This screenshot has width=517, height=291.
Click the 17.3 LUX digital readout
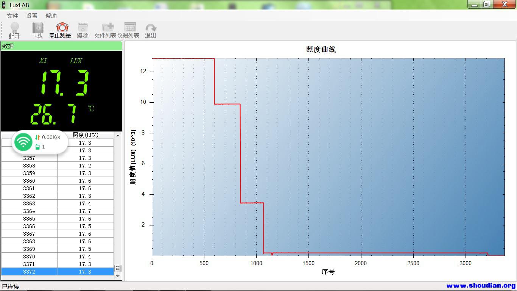[65, 82]
